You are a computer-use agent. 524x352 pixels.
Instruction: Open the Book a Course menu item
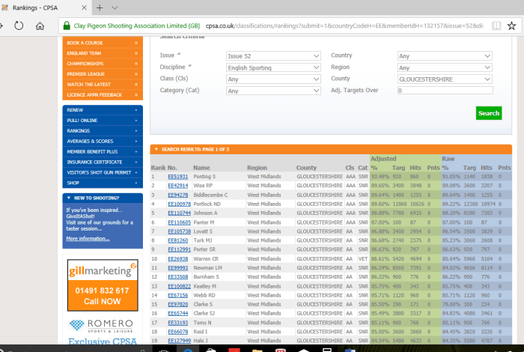(x=102, y=43)
